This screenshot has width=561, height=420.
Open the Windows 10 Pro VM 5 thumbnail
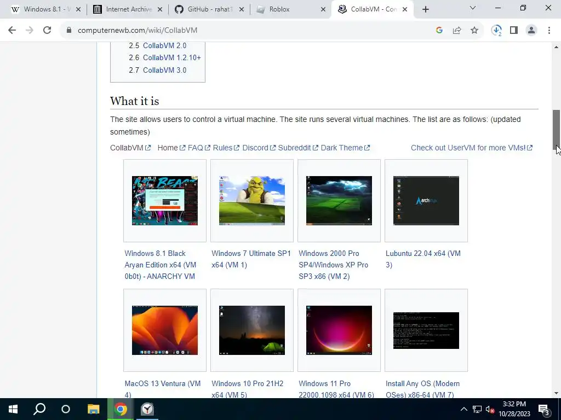tap(252, 330)
